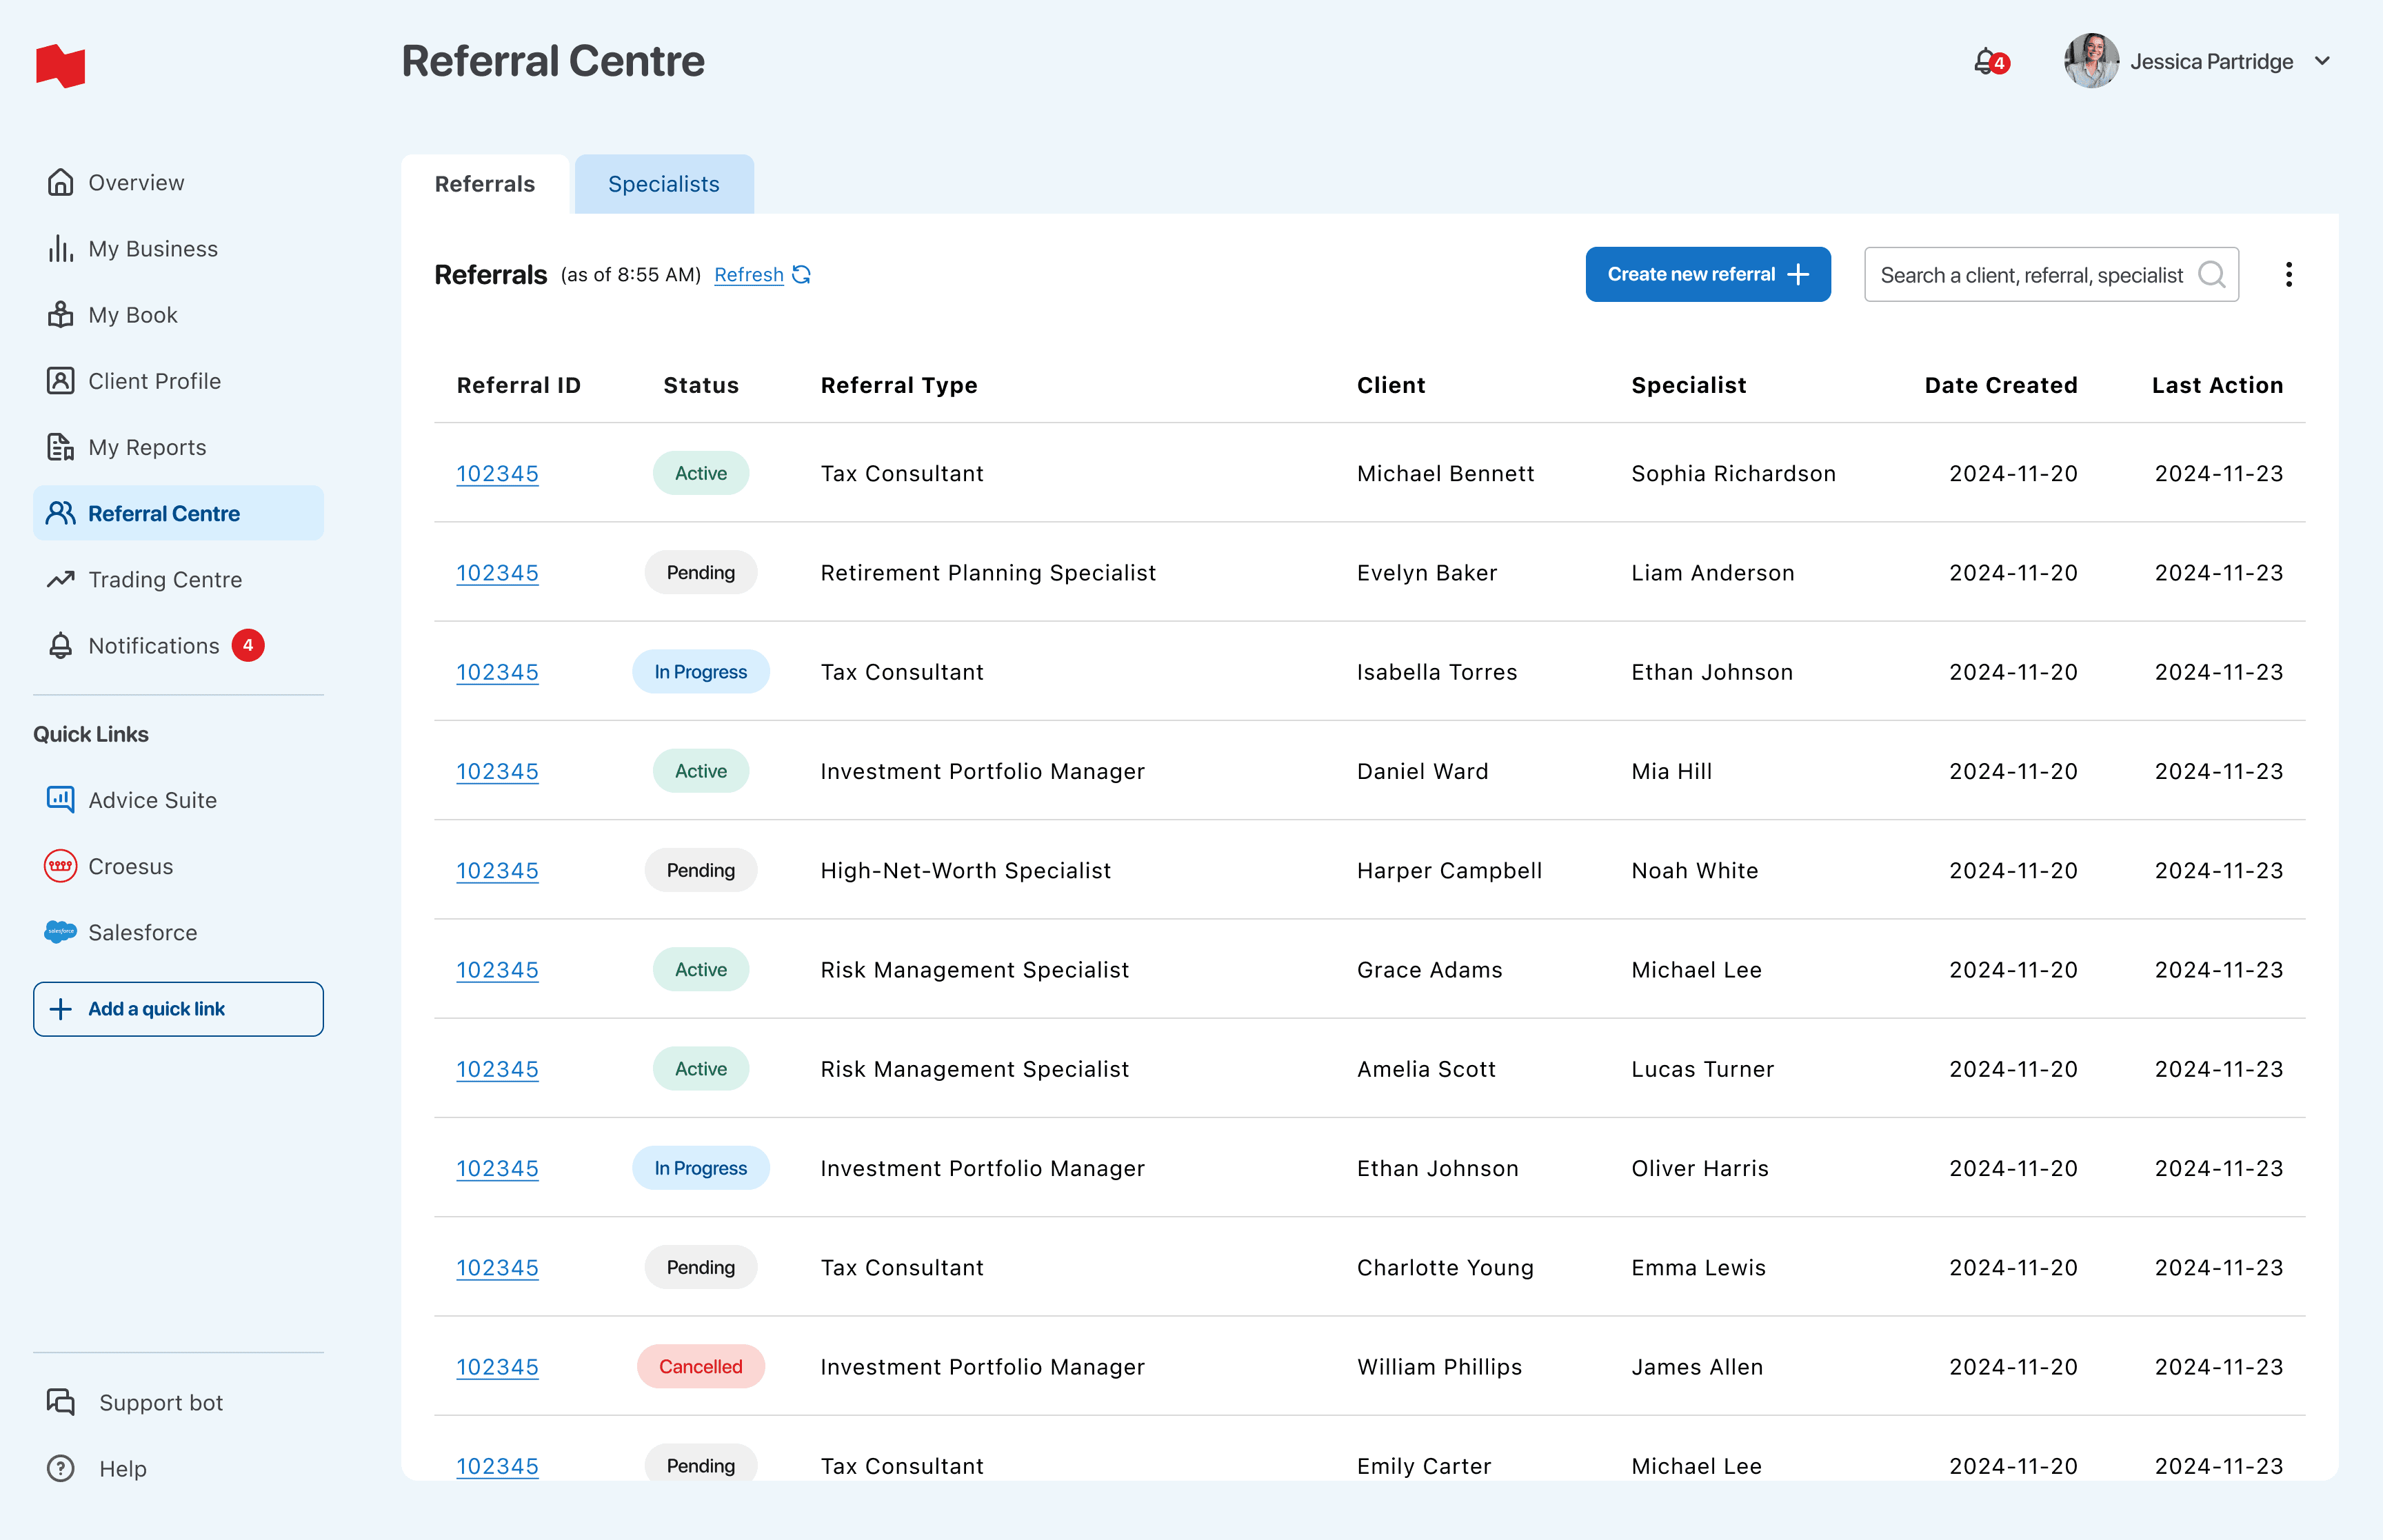Click the red flag logo
2383x1540 pixels.
coord(61,66)
